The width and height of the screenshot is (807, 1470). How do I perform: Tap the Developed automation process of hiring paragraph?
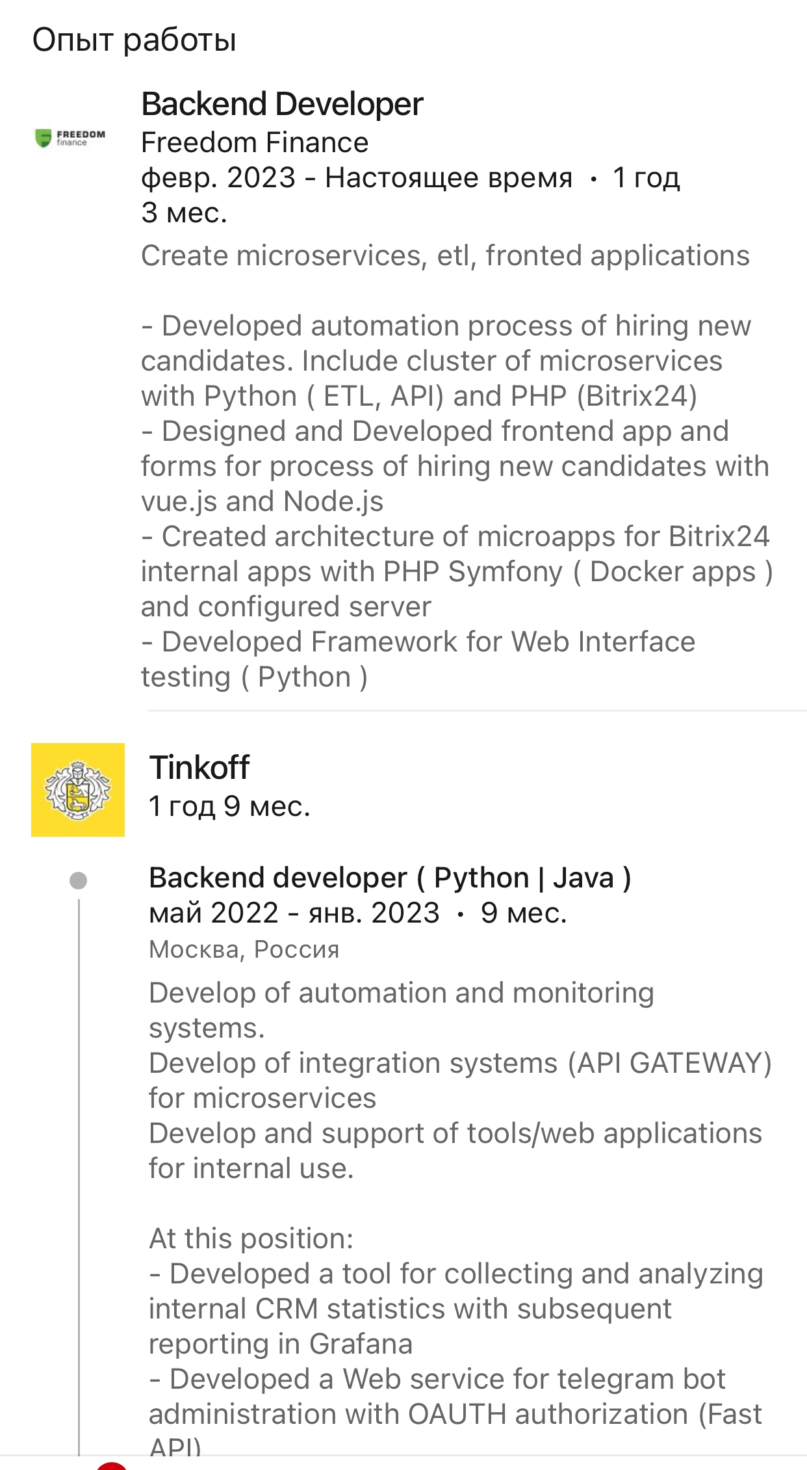tap(446, 361)
